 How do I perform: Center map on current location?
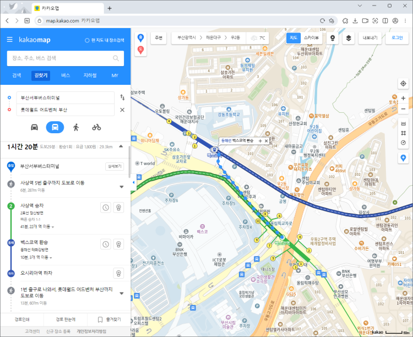(x=403, y=84)
